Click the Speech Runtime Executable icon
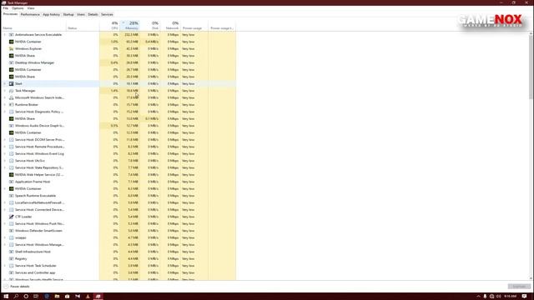This screenshot has height=300, width=534. click(x=11, y=196)
